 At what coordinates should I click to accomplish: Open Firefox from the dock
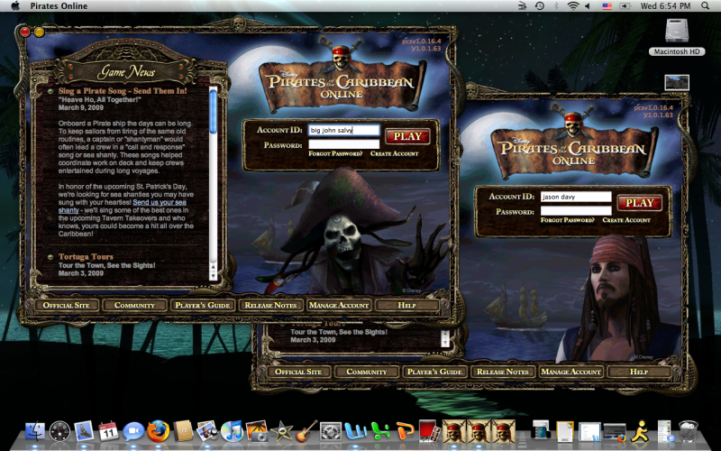158,432
